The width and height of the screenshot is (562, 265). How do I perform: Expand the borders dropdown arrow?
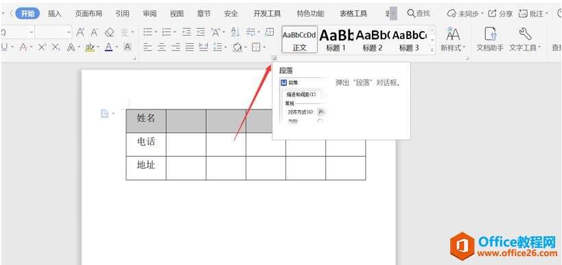tap(264, 47)
